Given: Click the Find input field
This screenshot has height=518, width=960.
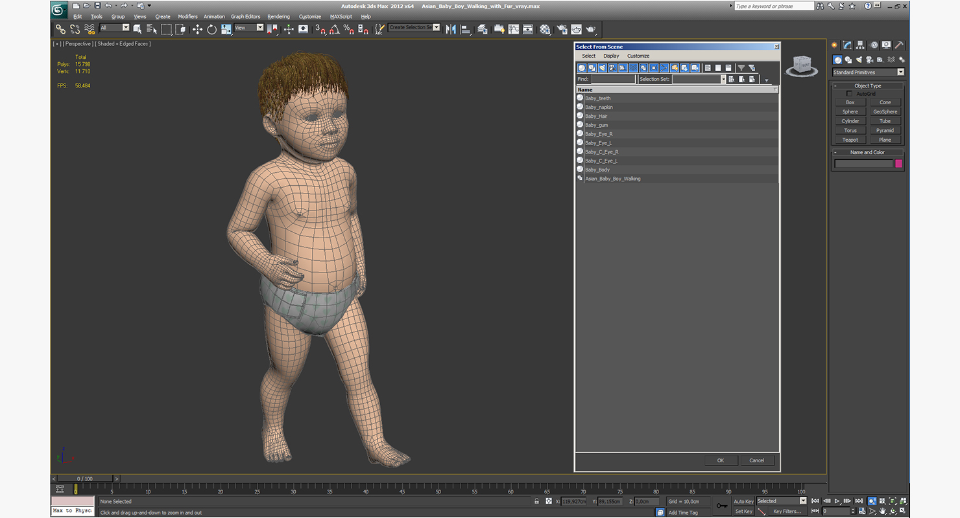Looking at the screenshot, I should [613, 79].
